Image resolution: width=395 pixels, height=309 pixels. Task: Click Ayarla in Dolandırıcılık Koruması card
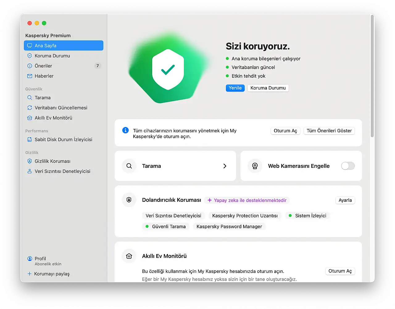pos(345,200)
